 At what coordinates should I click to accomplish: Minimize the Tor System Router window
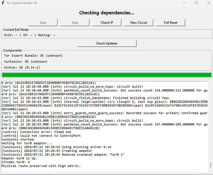click(184, 3)
